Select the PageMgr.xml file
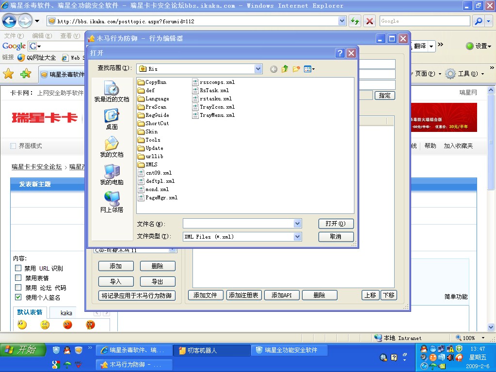Image resolution: width=496 pixels, height=372 pixels. click(158, 198)
